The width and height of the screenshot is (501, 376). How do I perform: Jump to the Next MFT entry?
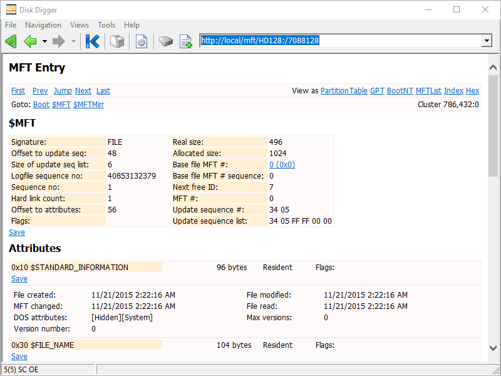(83, 91)
